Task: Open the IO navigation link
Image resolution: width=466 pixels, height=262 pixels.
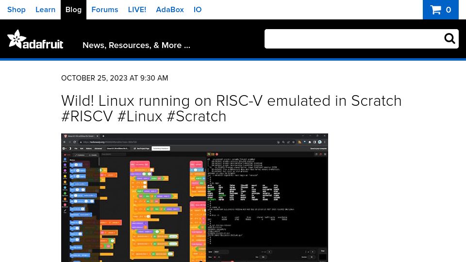Action: 198,10
